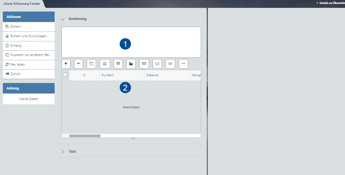Click the balance scale icon
Viewport: 345px width, 175px height.
(x=105, y=64)
